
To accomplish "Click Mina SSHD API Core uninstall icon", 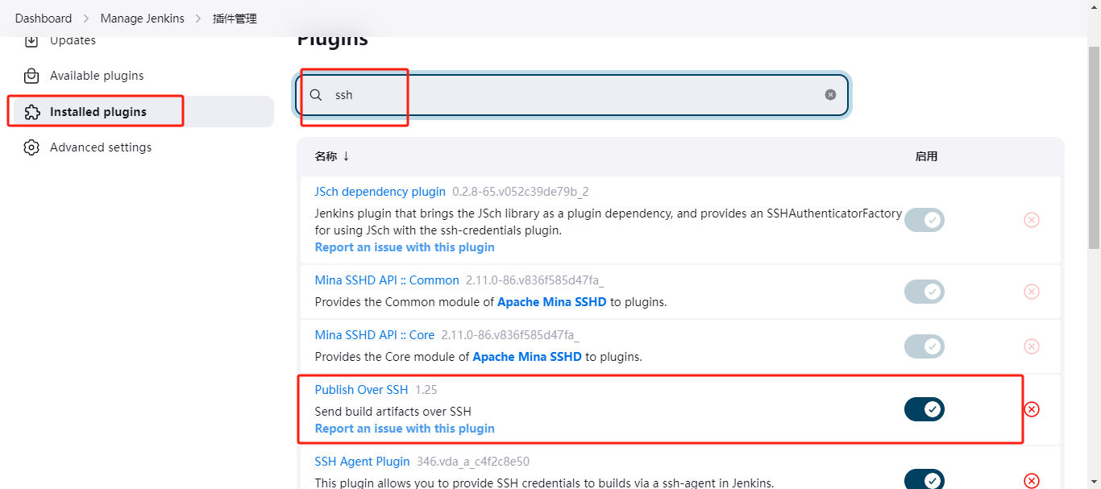I will 1031,346.
